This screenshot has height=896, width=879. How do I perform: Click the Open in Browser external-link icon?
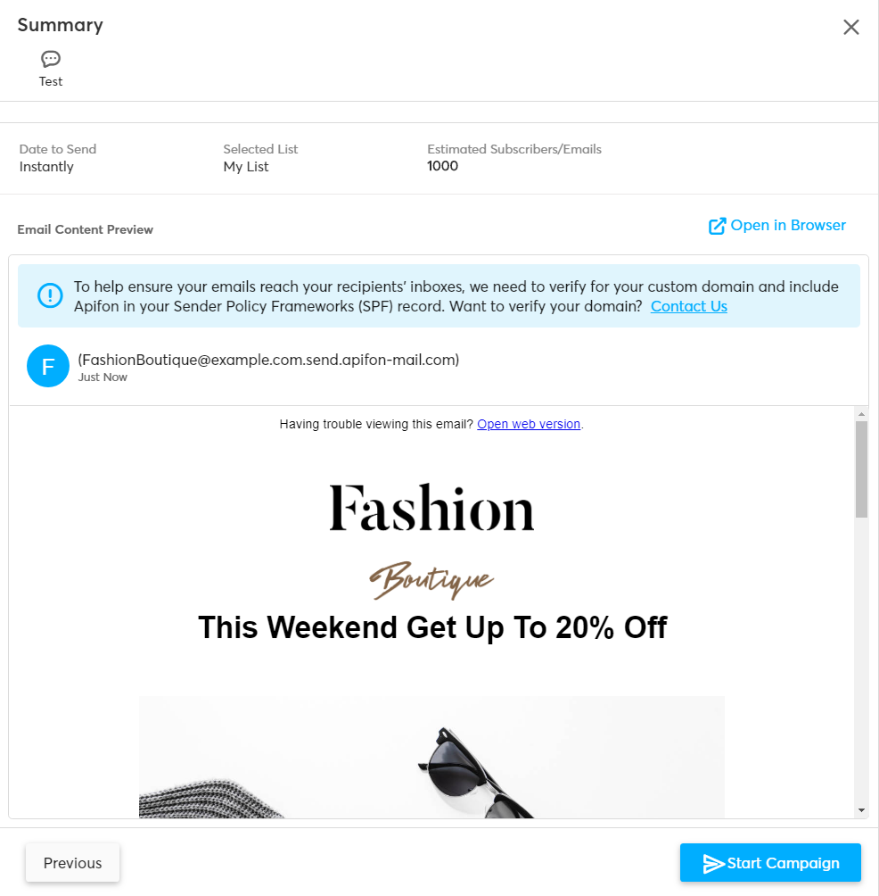tap(717, 226)
